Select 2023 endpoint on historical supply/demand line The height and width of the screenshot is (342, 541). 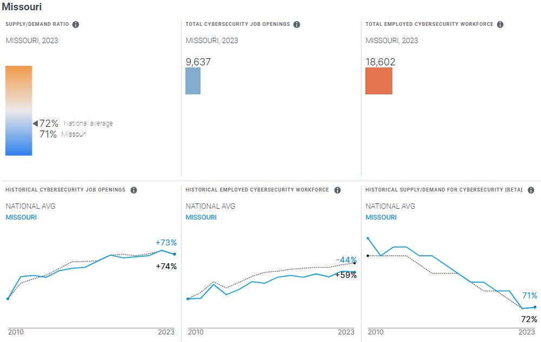pos(535,307)
